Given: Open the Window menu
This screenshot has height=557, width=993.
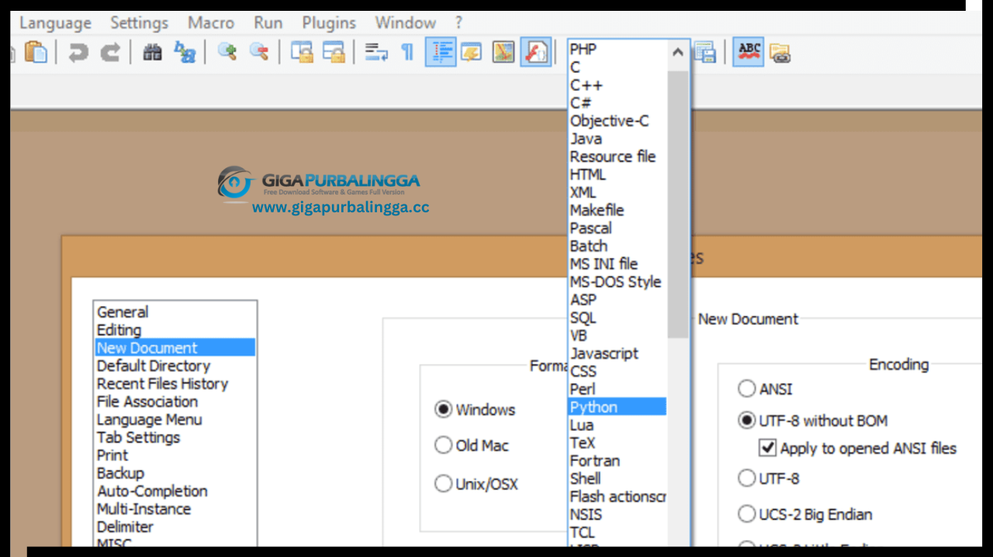Looking at the screenshot, I should 405,23.
